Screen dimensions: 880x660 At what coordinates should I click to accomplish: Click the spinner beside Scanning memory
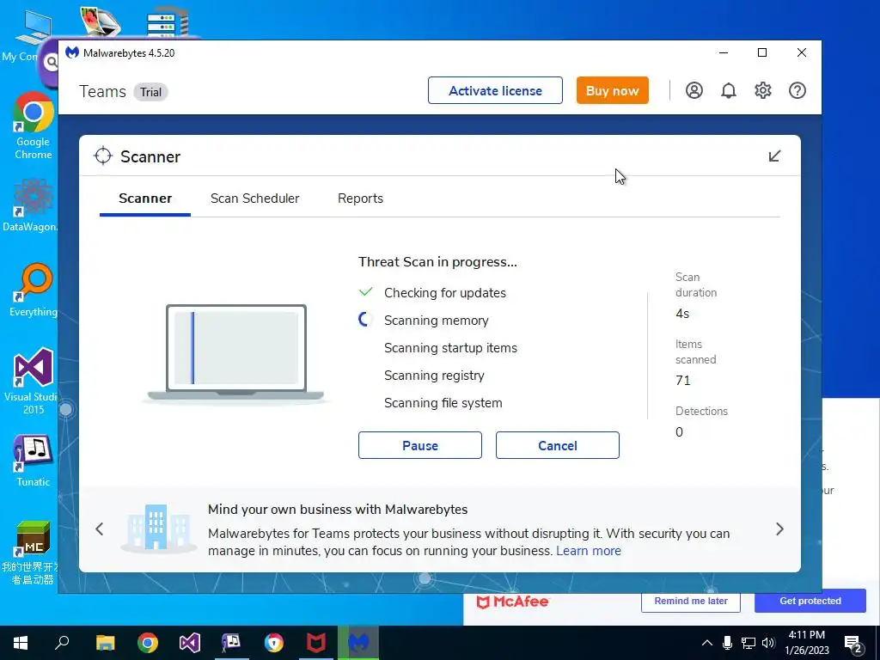tap(366, 320)
